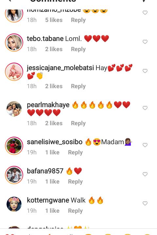This screenshot has height=235, width=157.
Task: Like kotterngwane's Walk comment
Action: 145,204
